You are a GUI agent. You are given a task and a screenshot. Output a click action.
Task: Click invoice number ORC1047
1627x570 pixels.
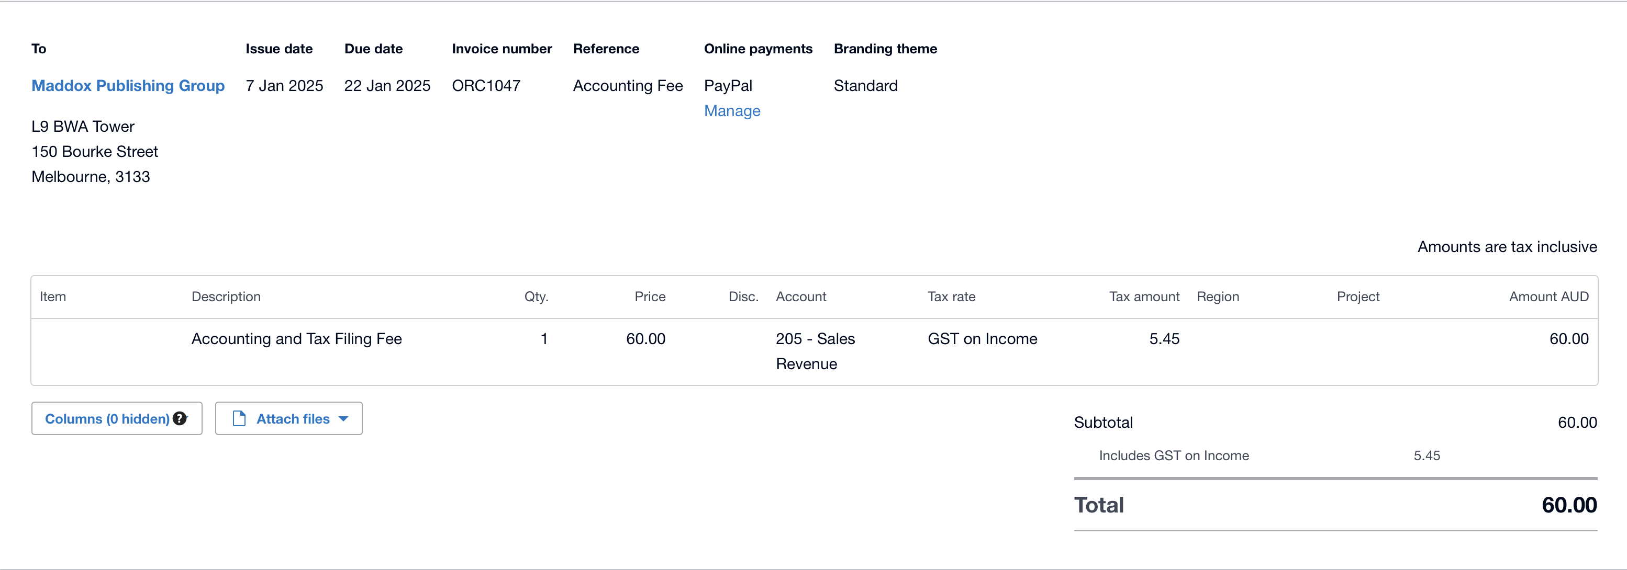tap(486, 85)
